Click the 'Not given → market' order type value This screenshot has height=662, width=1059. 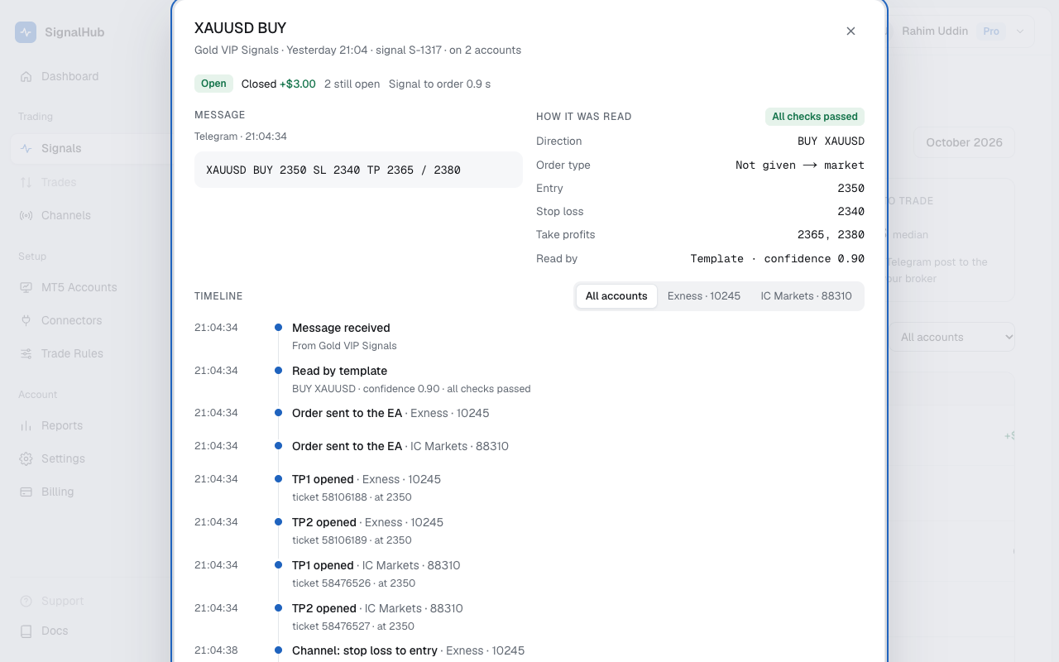tap(800, 165)
